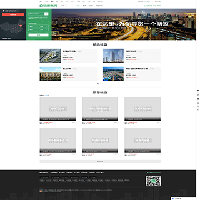Click the white search button in the green panel

point(39,35)
